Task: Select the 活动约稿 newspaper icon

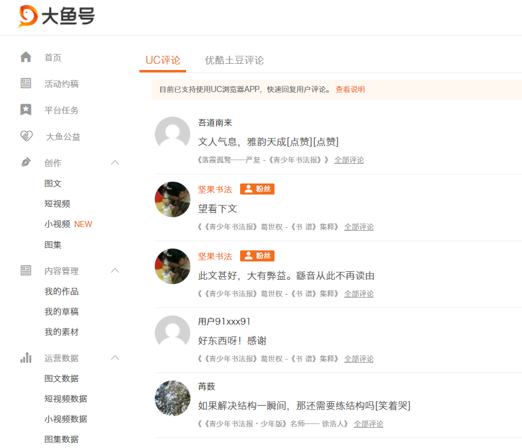Action: (x=26, y=83)
